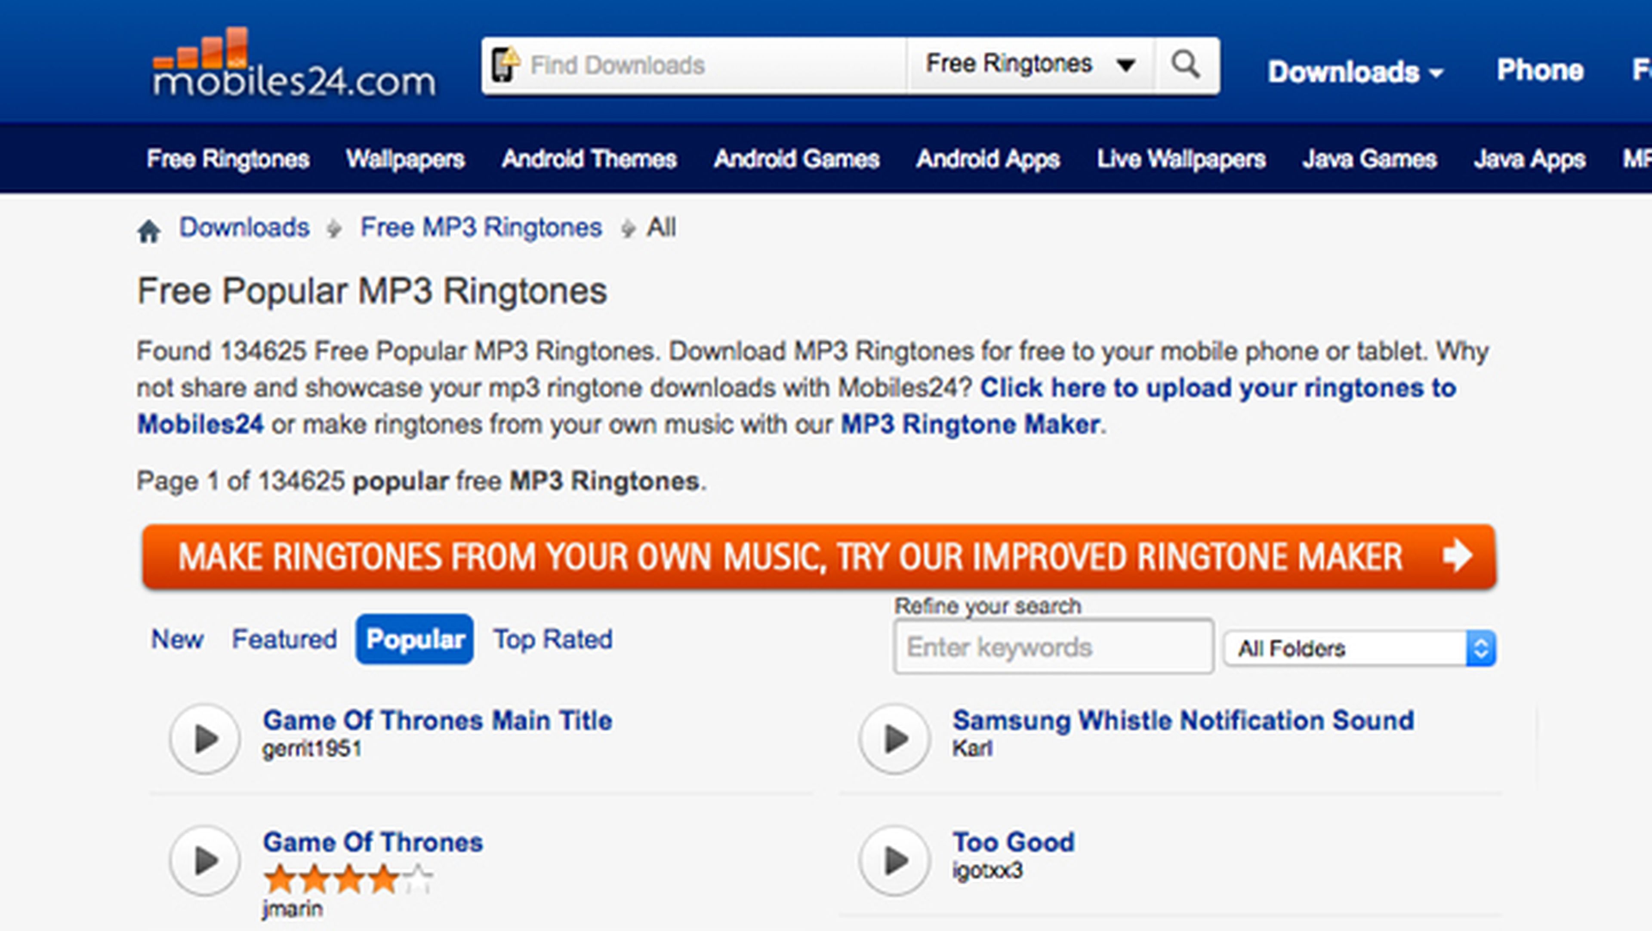
Task: Open the Game Of Thrones Main Title link
Action: 438,720
